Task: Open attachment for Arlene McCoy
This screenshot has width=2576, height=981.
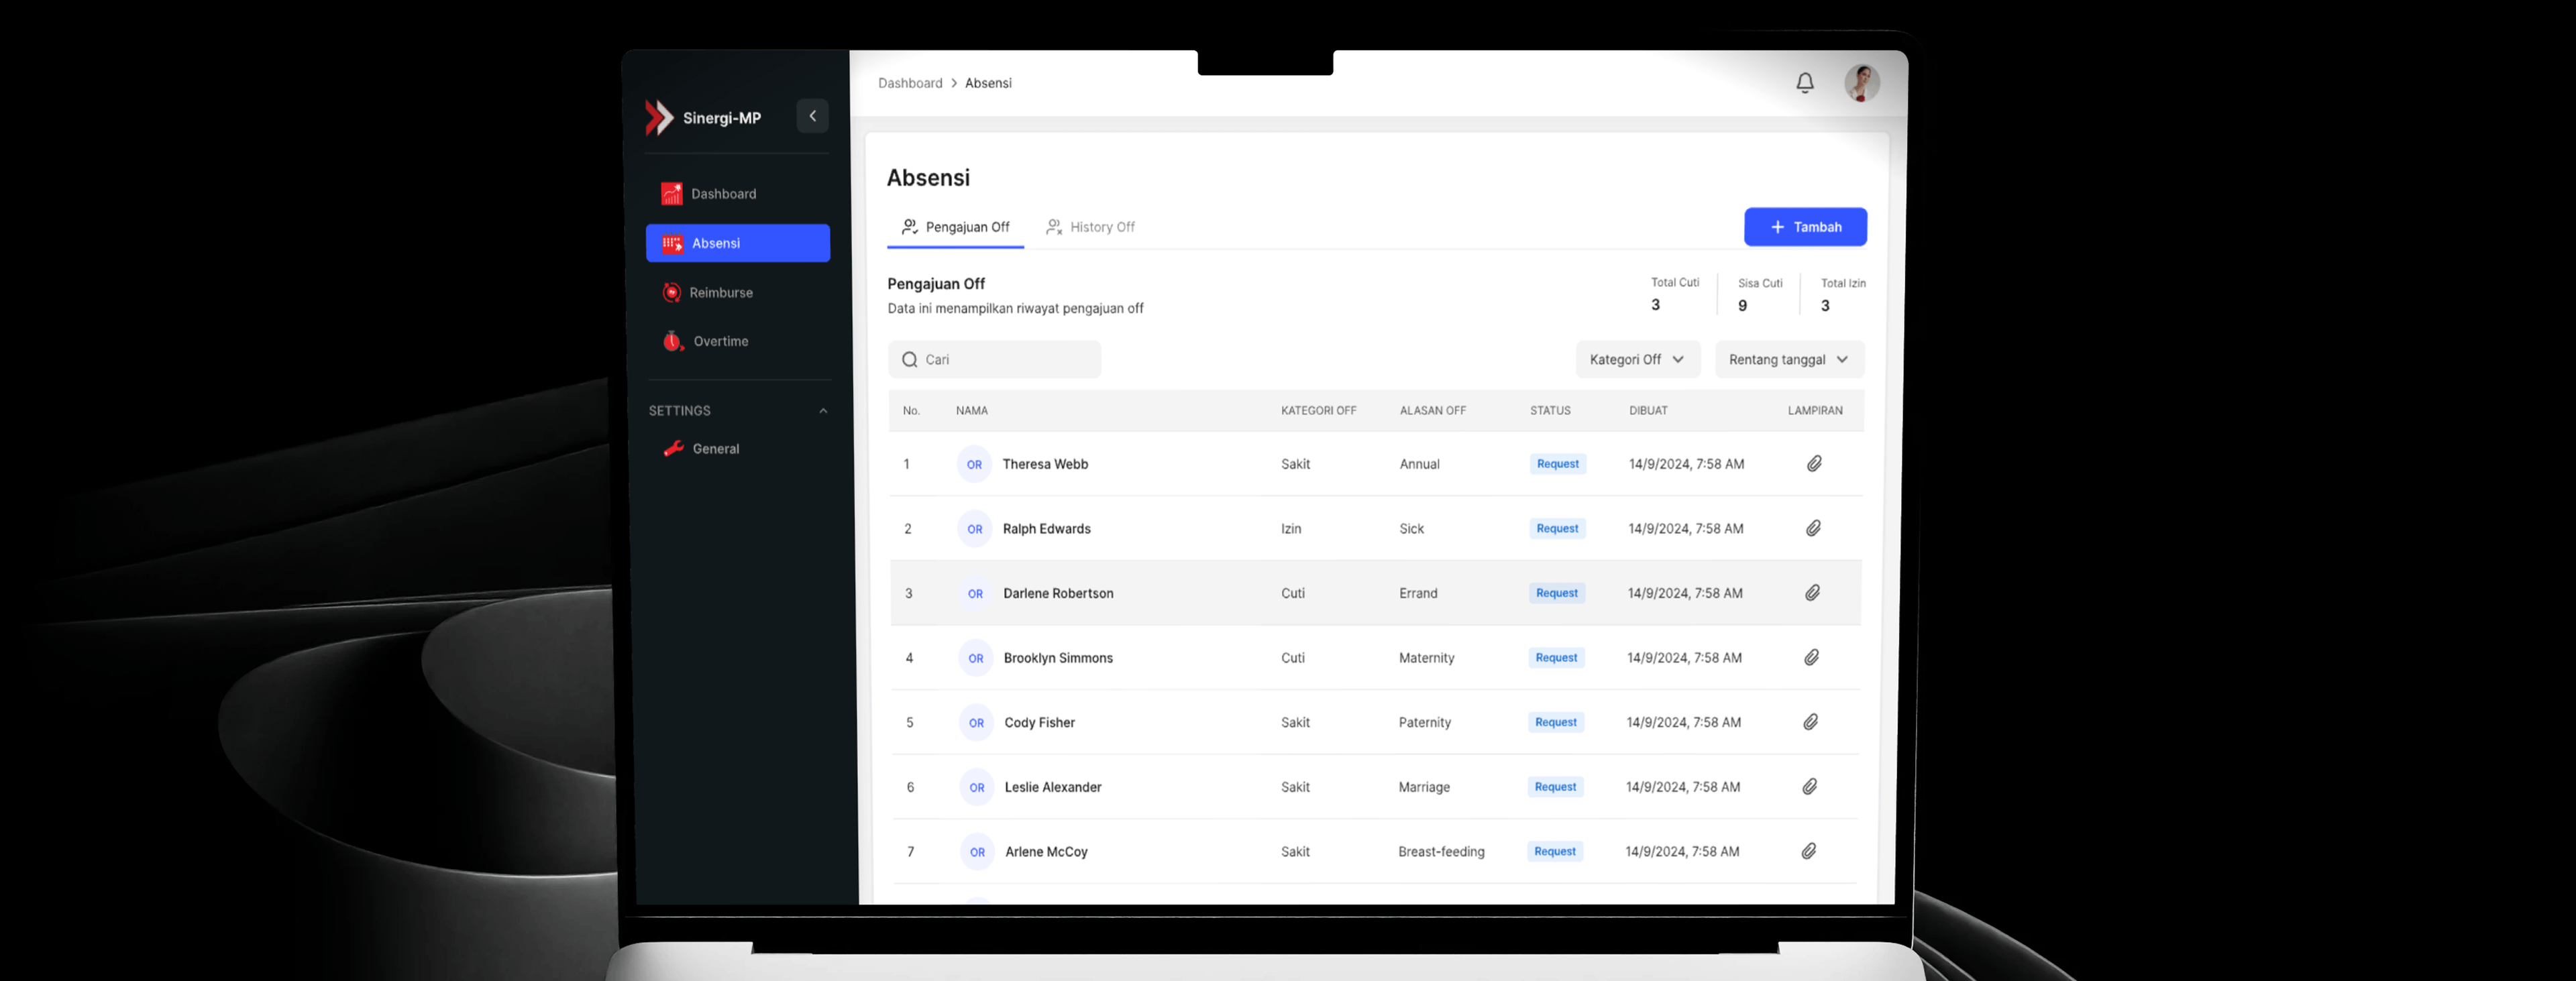Action: click(x=1808, y=852)
